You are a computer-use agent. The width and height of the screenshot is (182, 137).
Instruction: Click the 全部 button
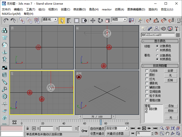pyautogui.click(x=171, y=70)
